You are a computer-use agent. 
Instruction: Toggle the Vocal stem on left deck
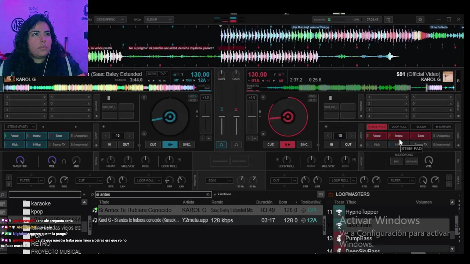coord(15,136)
